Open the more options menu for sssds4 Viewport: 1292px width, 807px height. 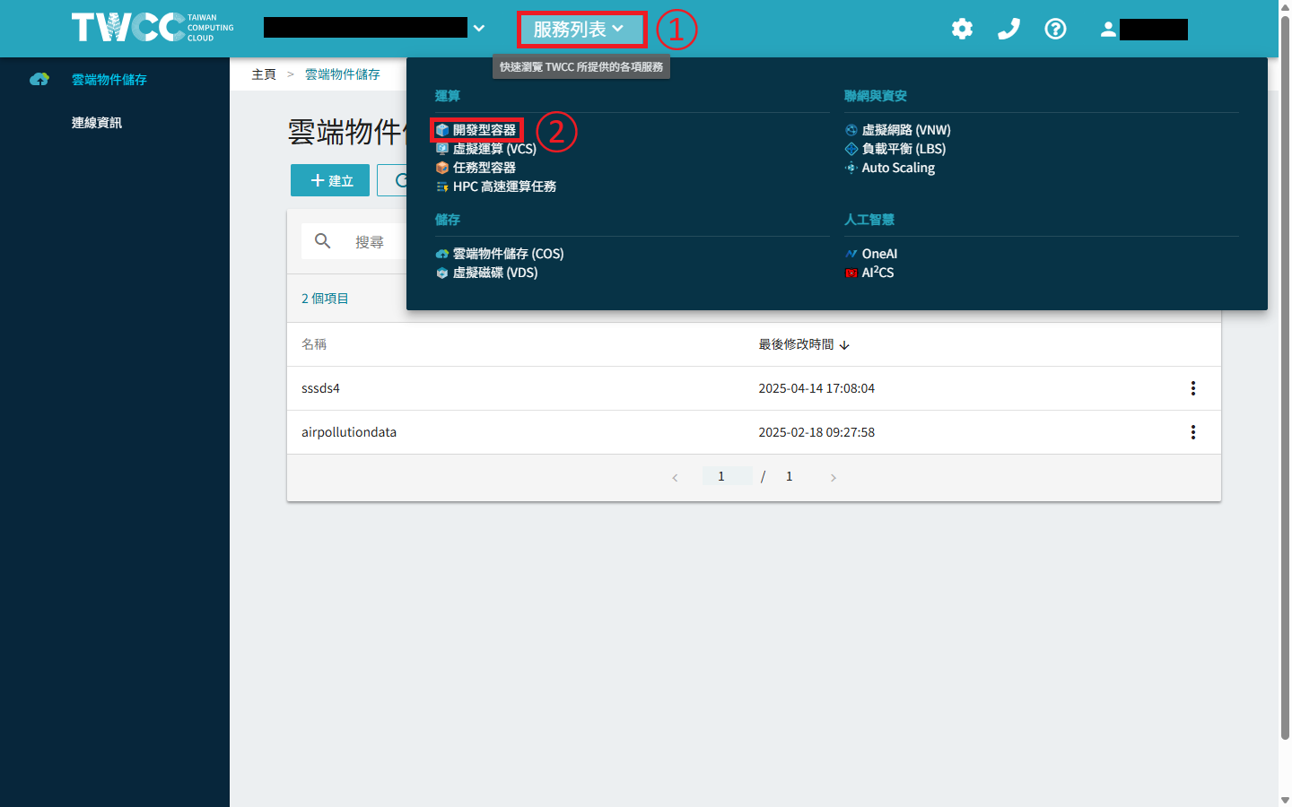[x=1192, y=388]
